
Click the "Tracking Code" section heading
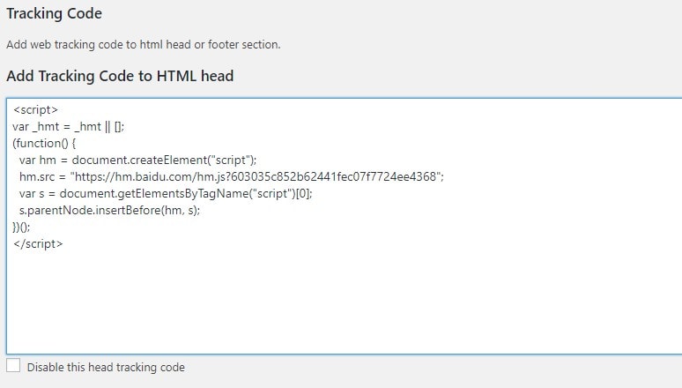coord(54,14)
